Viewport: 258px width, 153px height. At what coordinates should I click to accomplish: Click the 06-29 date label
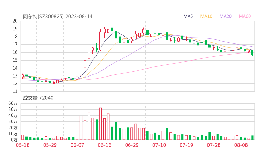click(x=132, y=145)
